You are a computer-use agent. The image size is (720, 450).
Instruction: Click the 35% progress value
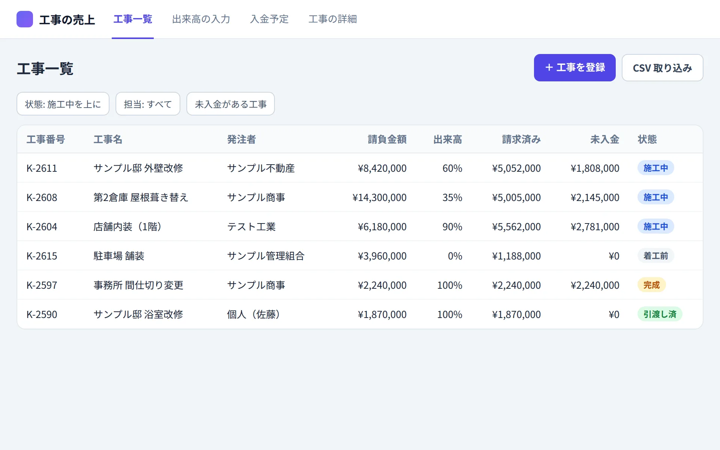tap(452, 197)
